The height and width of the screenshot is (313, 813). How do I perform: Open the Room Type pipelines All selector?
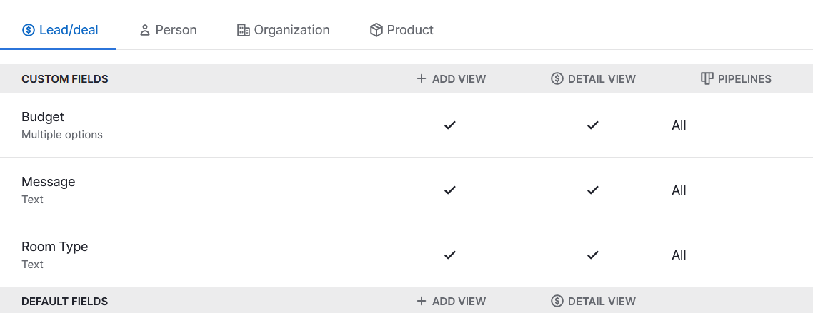point(679,255)
